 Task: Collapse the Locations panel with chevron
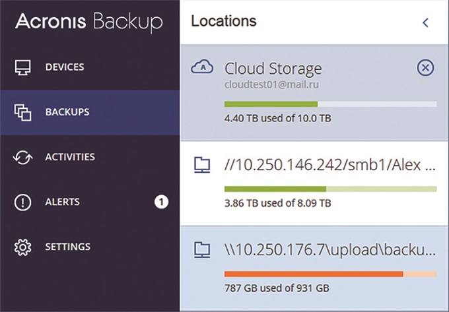(425, 22)
